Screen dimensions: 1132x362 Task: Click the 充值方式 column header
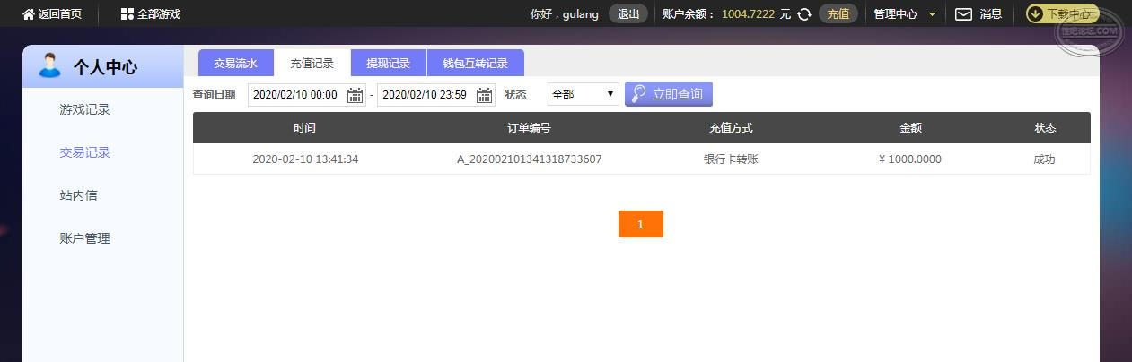pos(731,128)
